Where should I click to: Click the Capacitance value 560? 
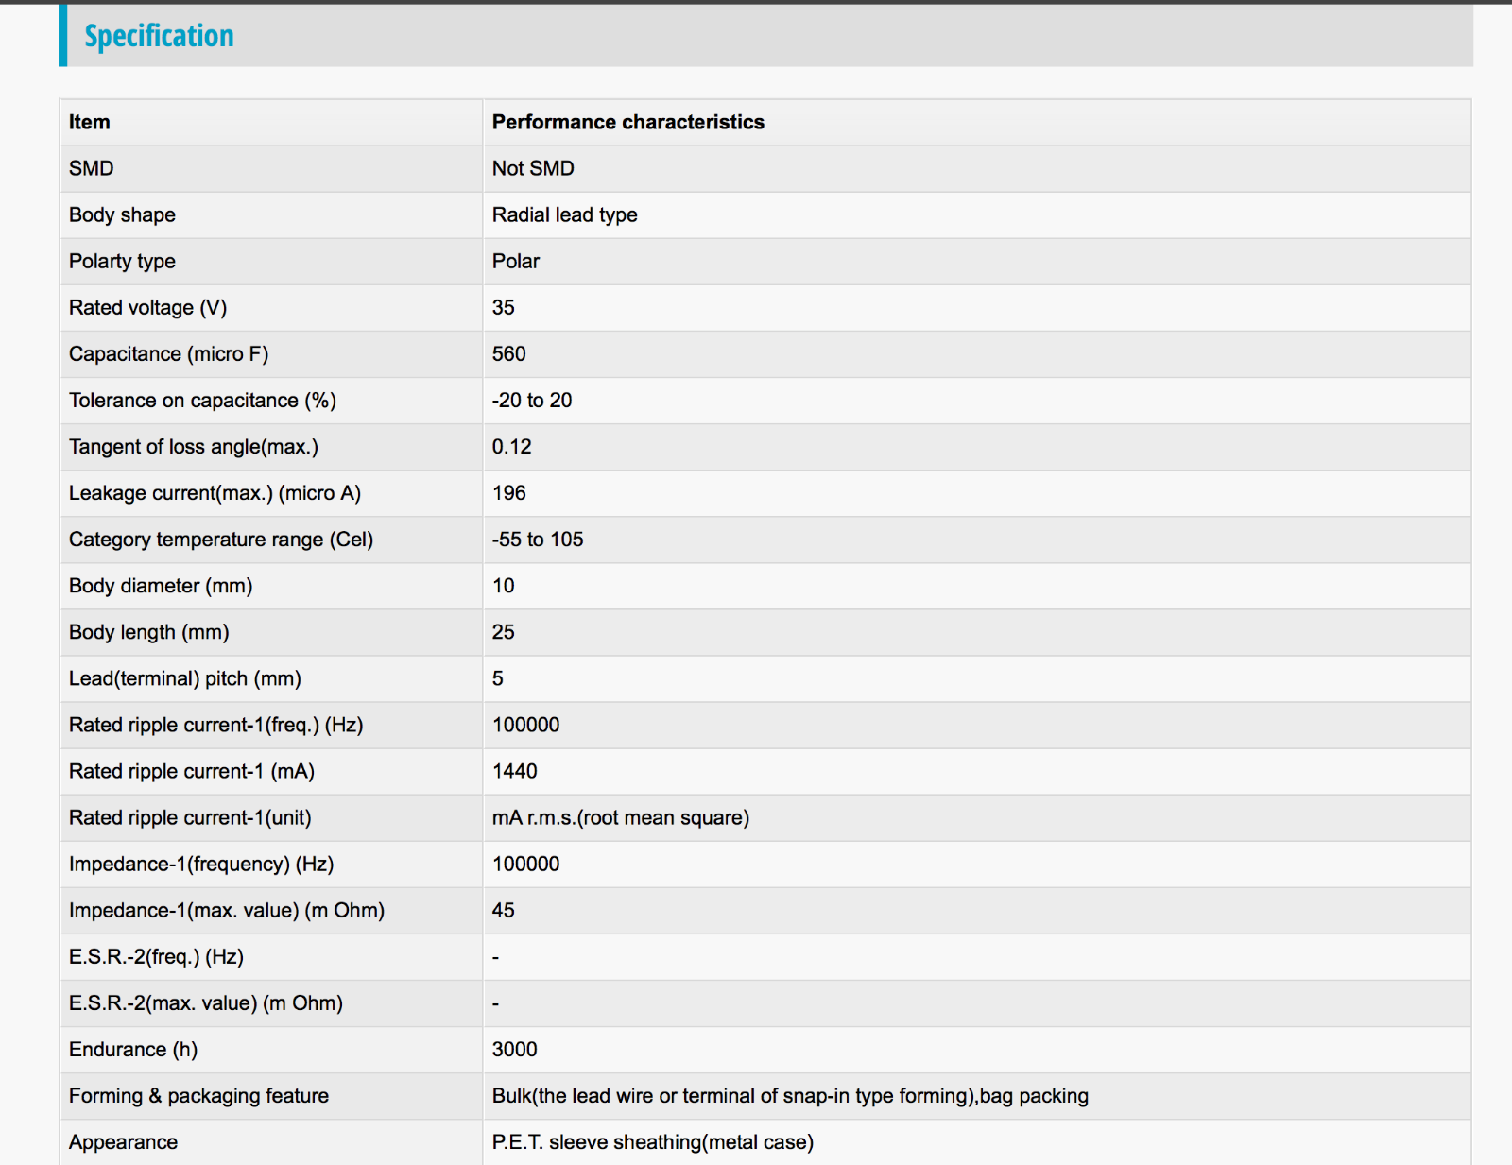click(508, 353)
